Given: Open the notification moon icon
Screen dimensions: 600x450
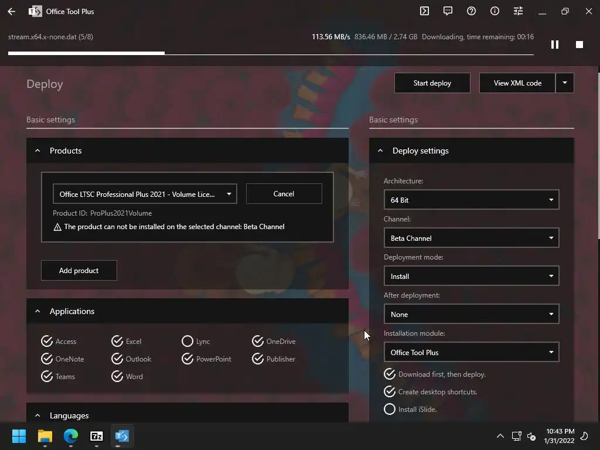Looking at the screenshot, I should click(584, 436).
